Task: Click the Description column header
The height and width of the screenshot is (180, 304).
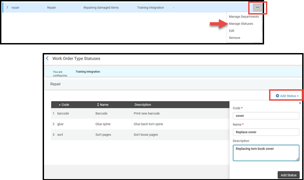Action: pos(142,105)
